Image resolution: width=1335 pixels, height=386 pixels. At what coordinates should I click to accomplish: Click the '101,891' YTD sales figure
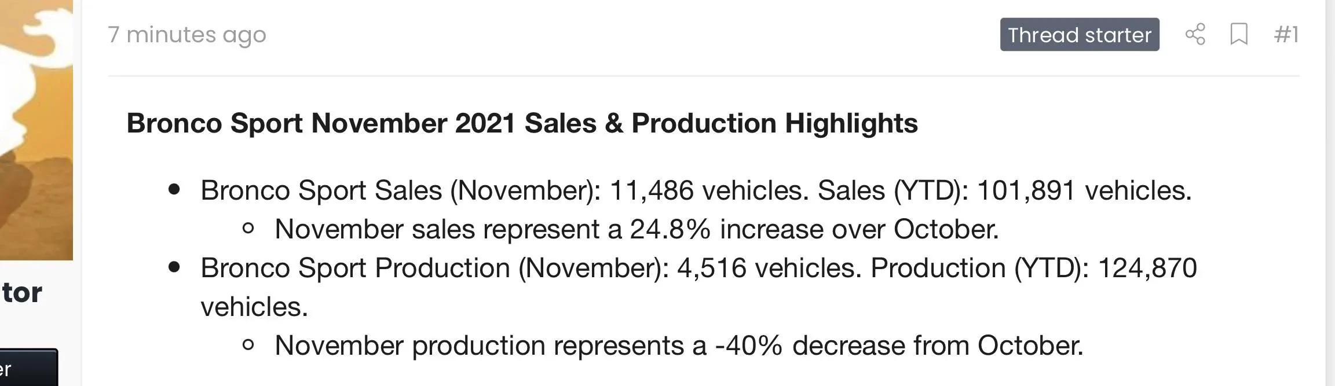tap(1026, 190)
